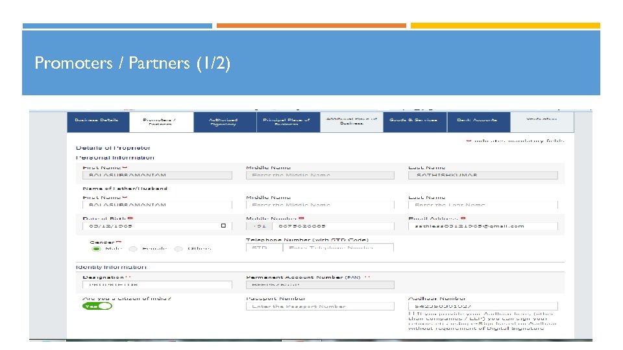
Task: Click the proprietor First Name field
Action: click(x=157, y=175)
